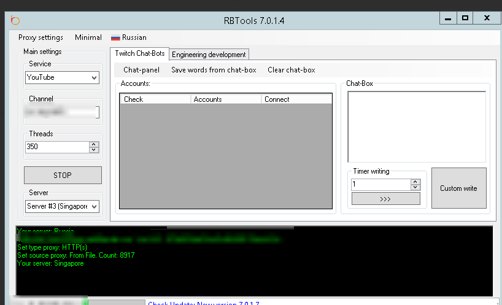Click Save words from chat-box
The width and height of the screenshot is (502, 305).
click(214, 70)
